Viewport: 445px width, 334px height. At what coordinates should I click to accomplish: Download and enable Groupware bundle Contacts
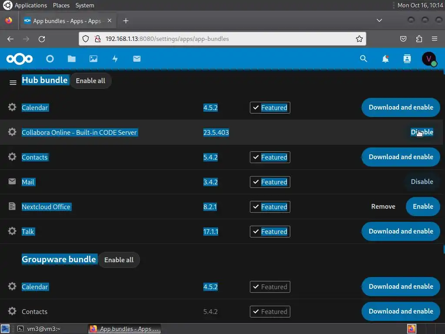tap(401, 311)
